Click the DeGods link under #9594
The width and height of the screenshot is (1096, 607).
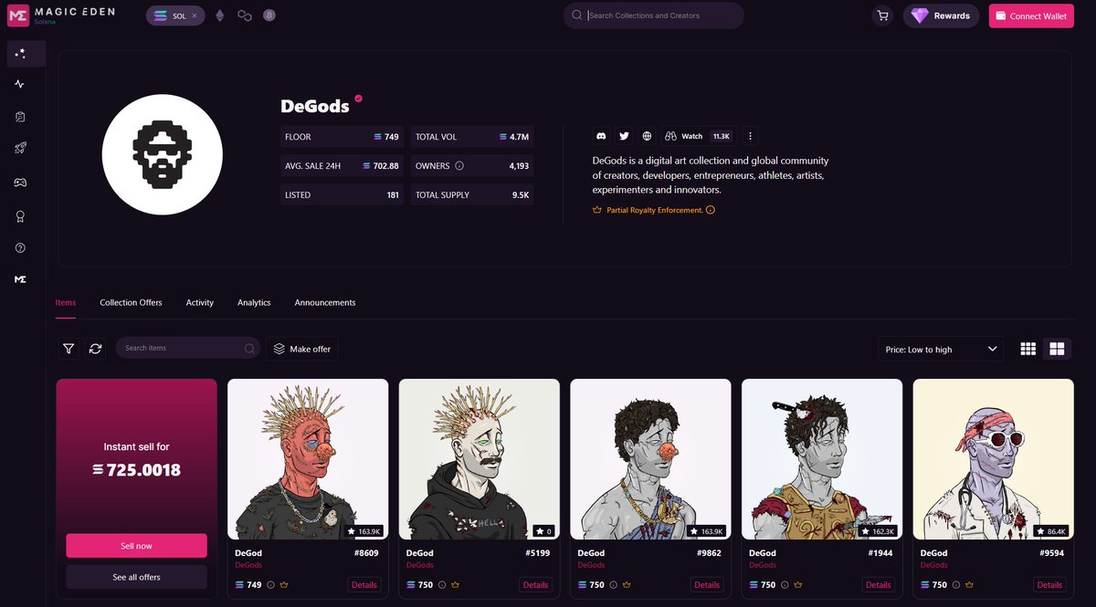pos(933,566)
